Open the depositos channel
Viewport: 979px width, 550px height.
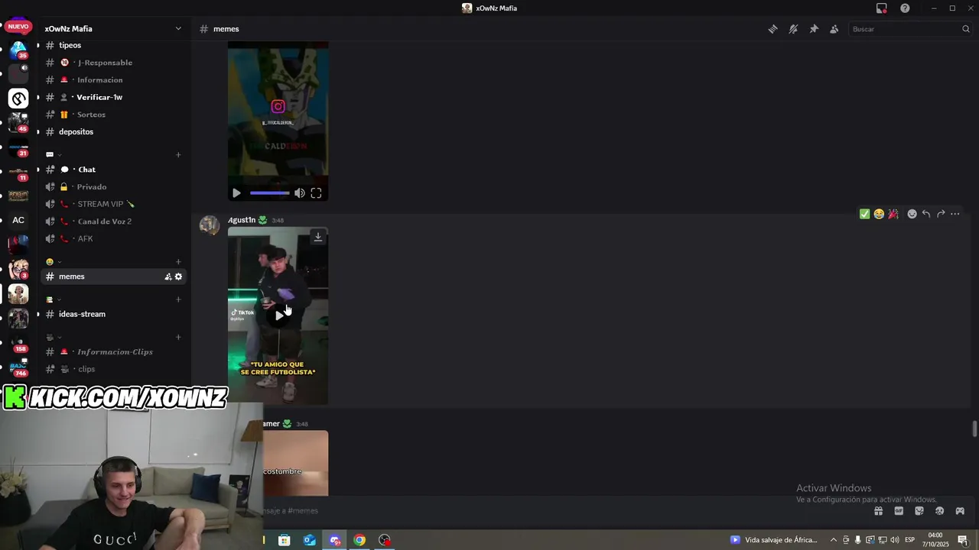coord(115,131)
